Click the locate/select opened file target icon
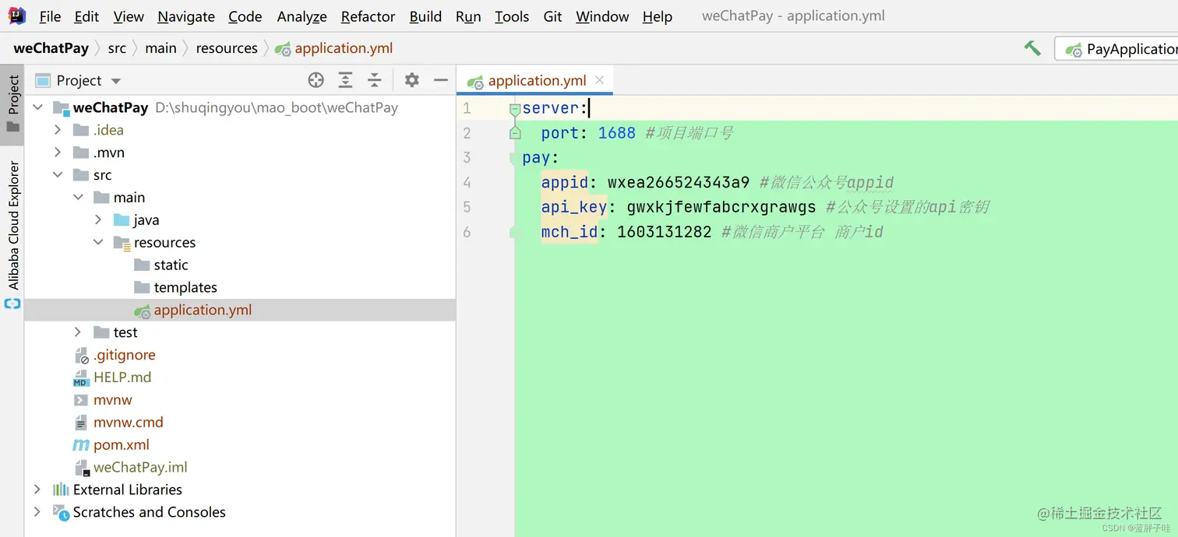The width and height of the screenshot is (1178, 537). pos(316,80)
